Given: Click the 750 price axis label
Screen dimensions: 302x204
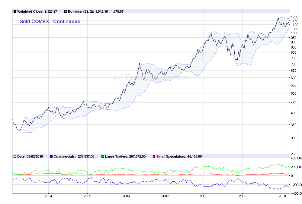Looking at the screenshot, I should tap(294, 58).
